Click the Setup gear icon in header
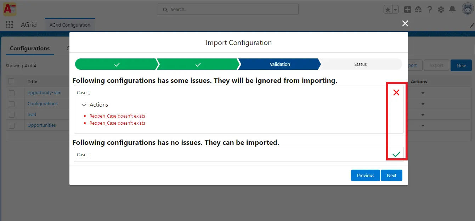Viewport: 475px width, 221px height. 441,9
